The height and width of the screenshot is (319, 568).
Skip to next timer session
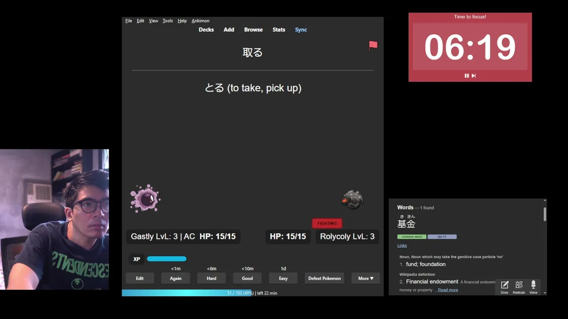tap(473, 76)
